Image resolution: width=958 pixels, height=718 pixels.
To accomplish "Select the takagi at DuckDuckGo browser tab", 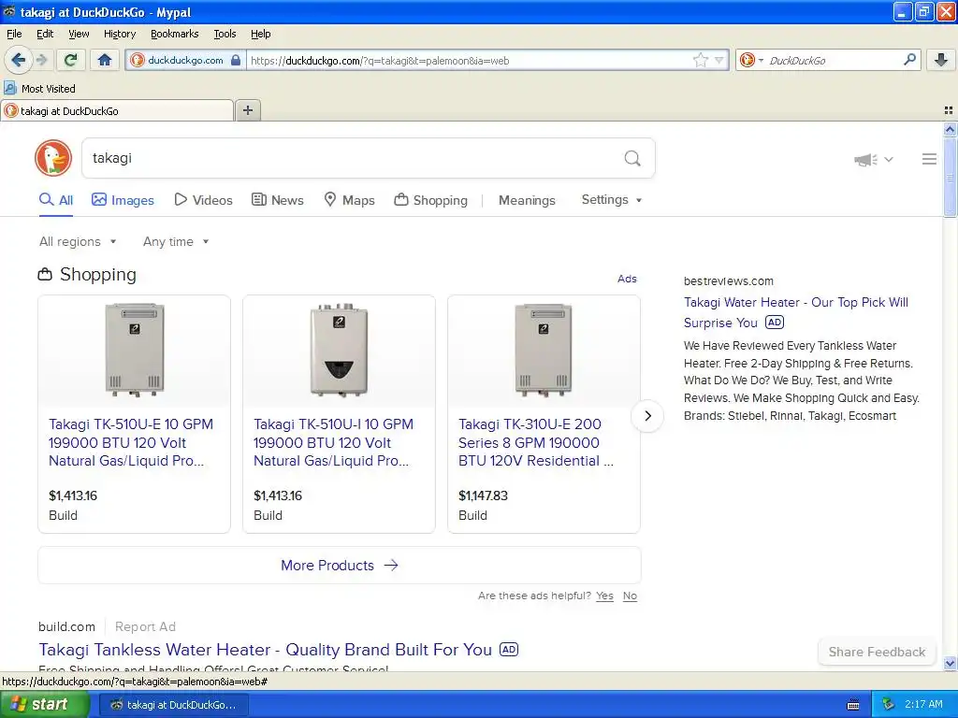I will (x=117, y=110).
